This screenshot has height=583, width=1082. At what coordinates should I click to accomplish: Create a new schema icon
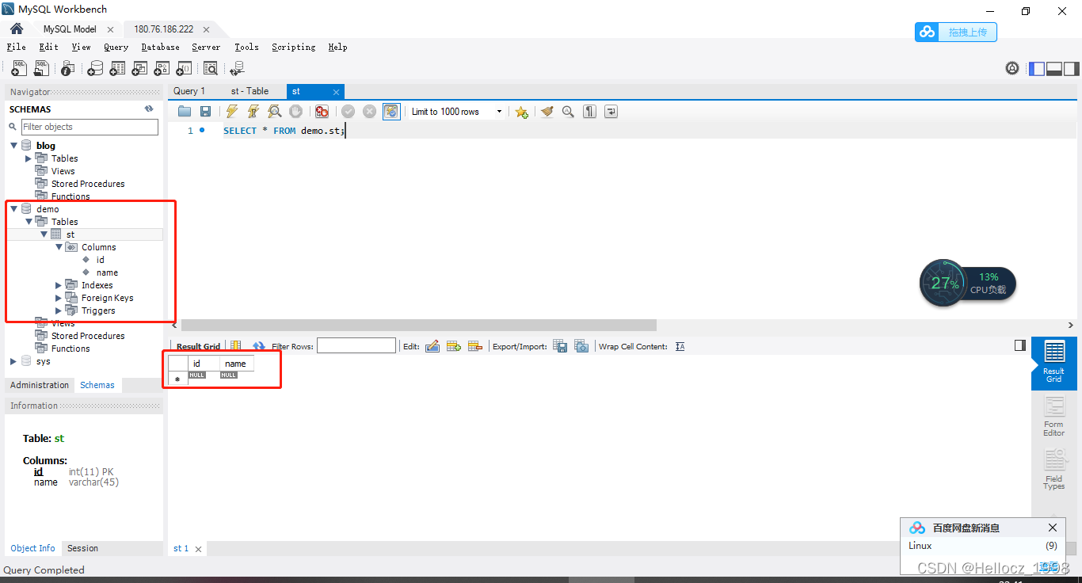click(95, 69)
